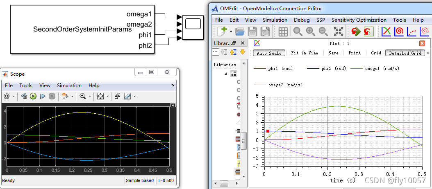Open OMEdit SSP menu
The height and width of the screenshot is (189, 432).
pyautogui.click(x=321, y=20)
